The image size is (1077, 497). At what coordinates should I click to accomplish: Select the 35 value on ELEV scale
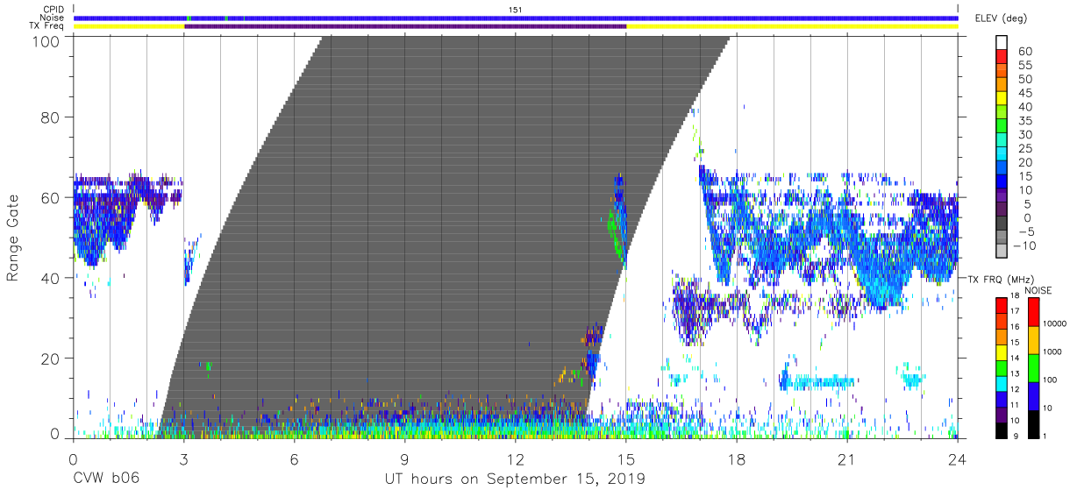[1024, 121]
